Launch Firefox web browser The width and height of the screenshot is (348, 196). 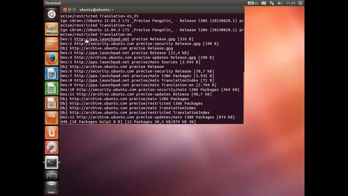52,59
